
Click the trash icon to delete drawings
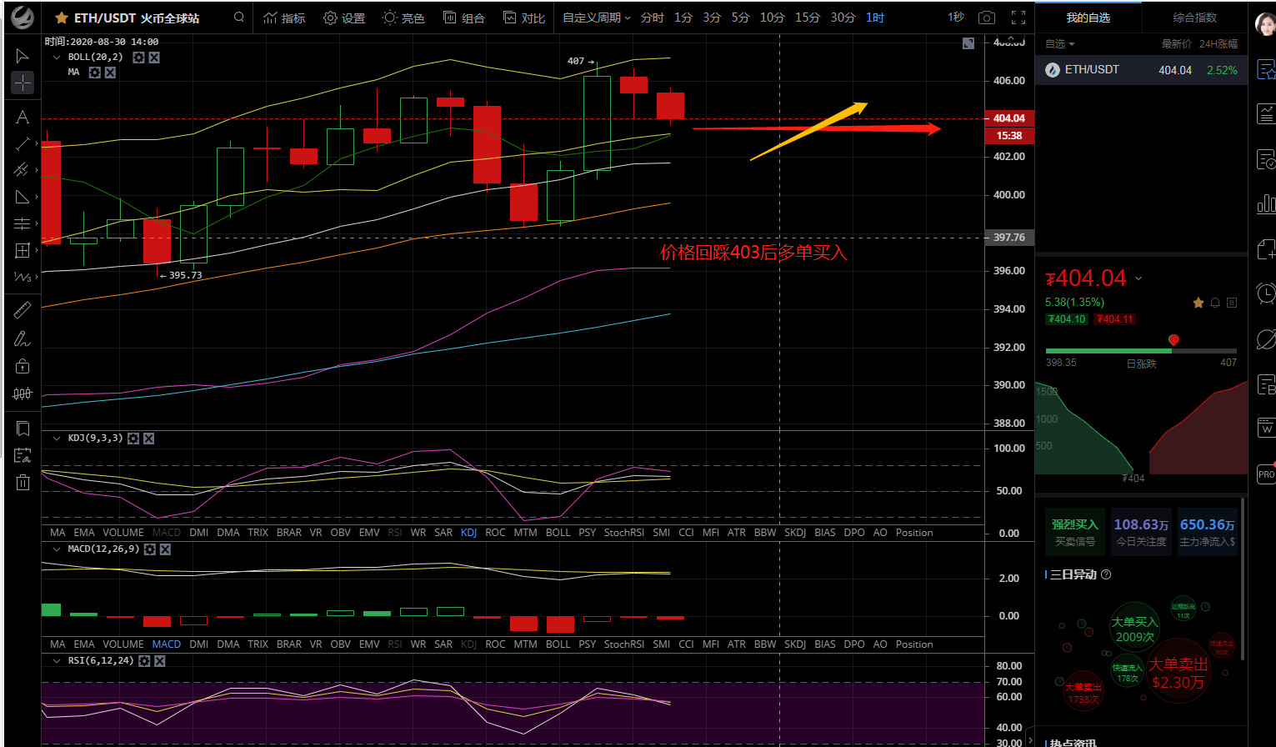pos(23,482)
